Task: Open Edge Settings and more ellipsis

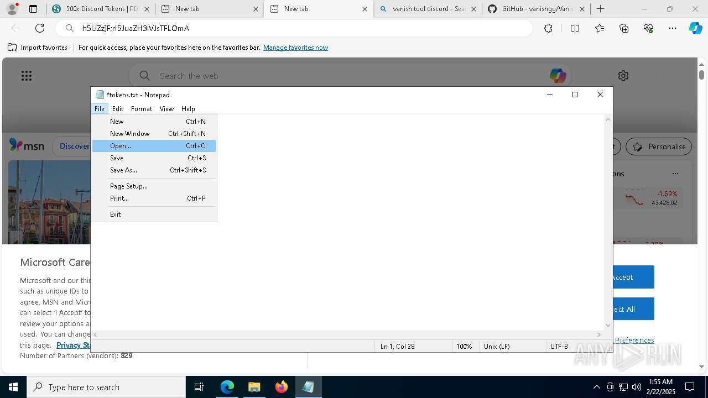Action: pyautogui.click(x=673, y=28)
